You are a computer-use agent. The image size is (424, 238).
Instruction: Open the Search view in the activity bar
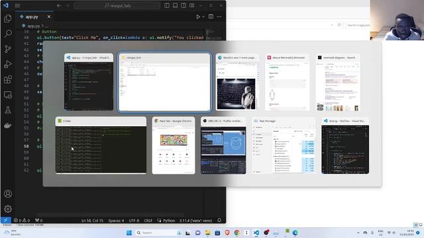[x=8, y=34]
